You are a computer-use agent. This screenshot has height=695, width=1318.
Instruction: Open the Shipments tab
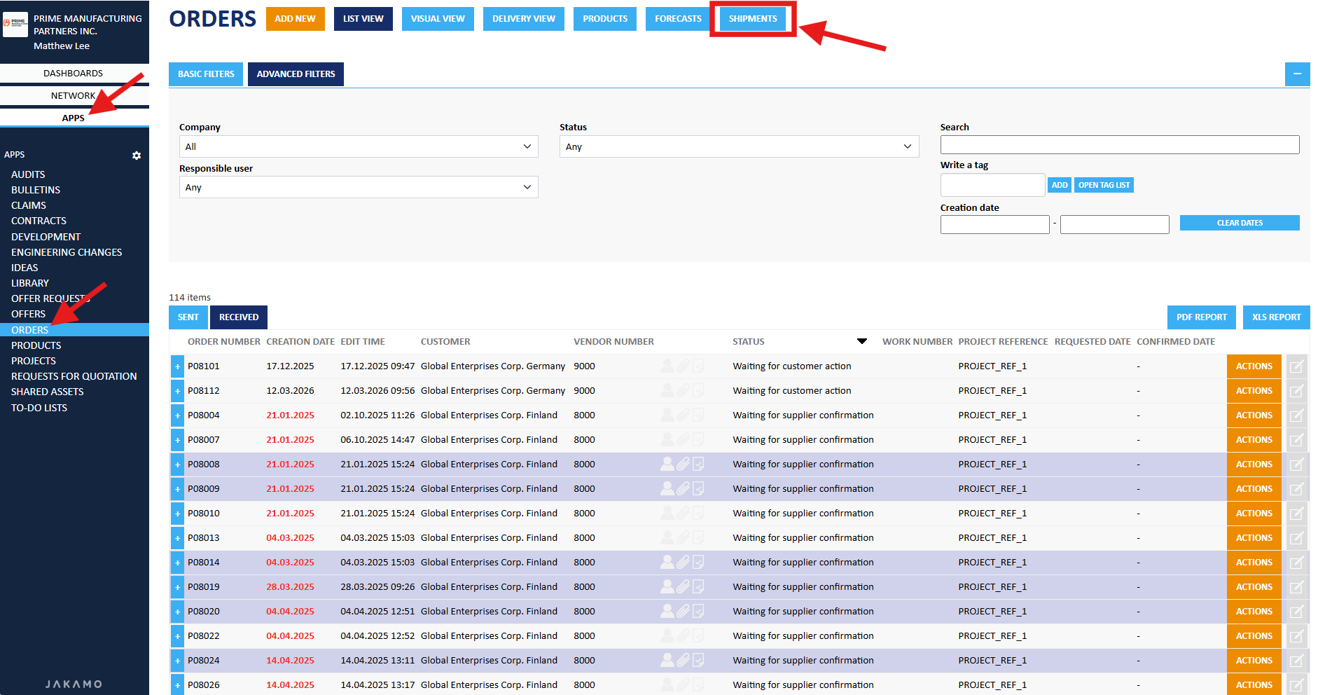(753, 19)
